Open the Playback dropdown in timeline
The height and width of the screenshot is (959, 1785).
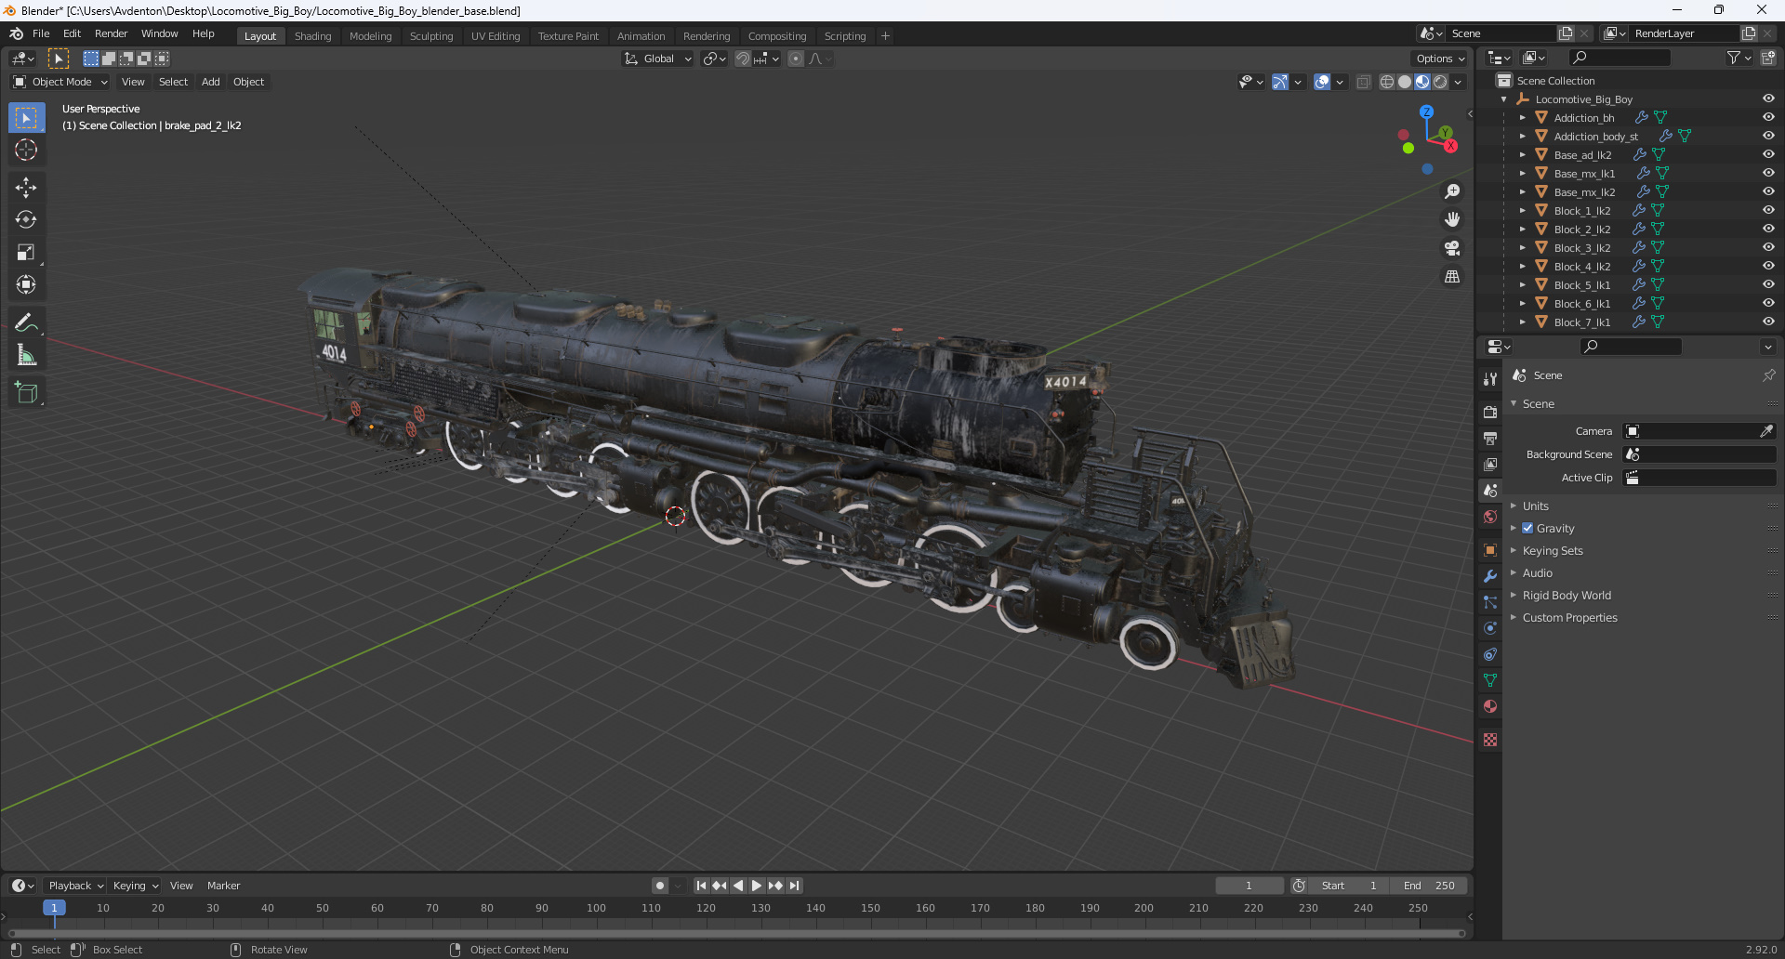click(75, 886)
